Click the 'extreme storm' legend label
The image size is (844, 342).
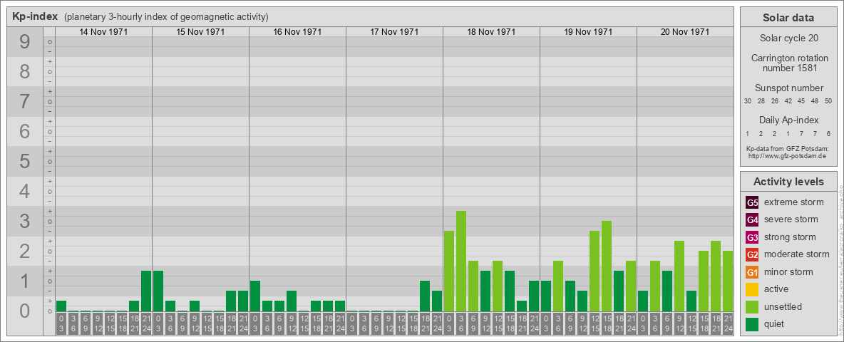tap(794, 203)
